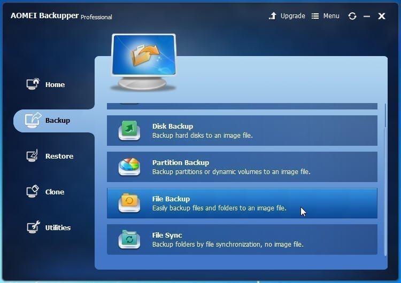The image size is (401, 283).
Task: Close the AOMEI Backupper window
Action: point(382,16)
